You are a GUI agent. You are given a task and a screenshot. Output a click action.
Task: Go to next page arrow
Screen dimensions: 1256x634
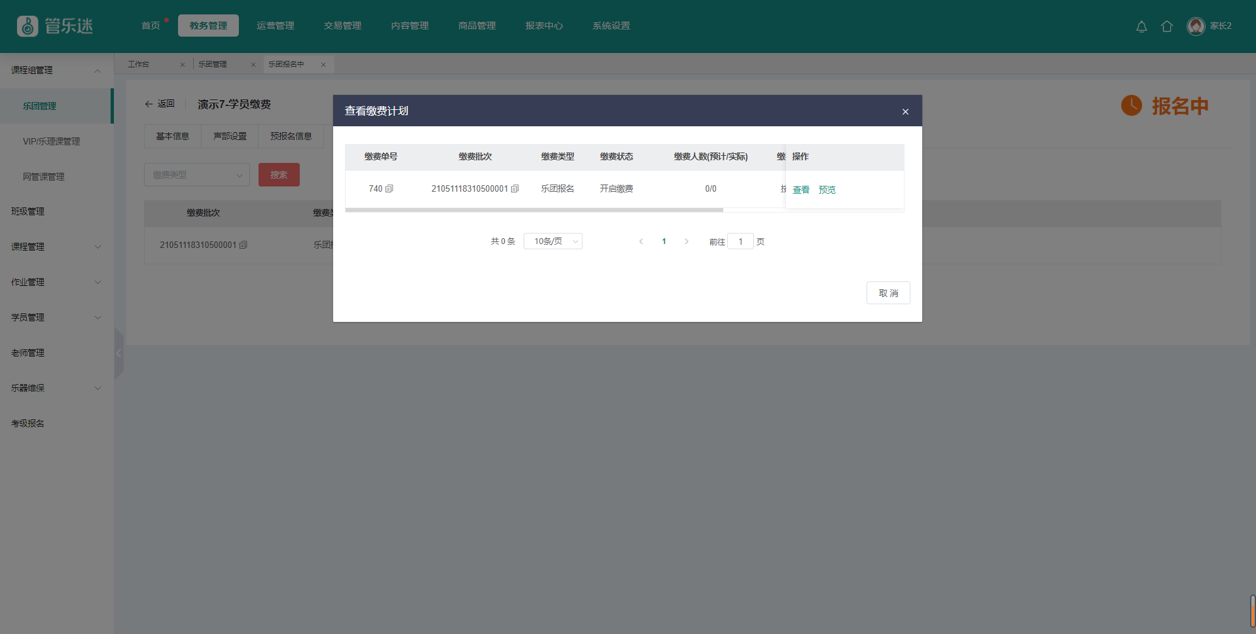(x=687, y=241)
